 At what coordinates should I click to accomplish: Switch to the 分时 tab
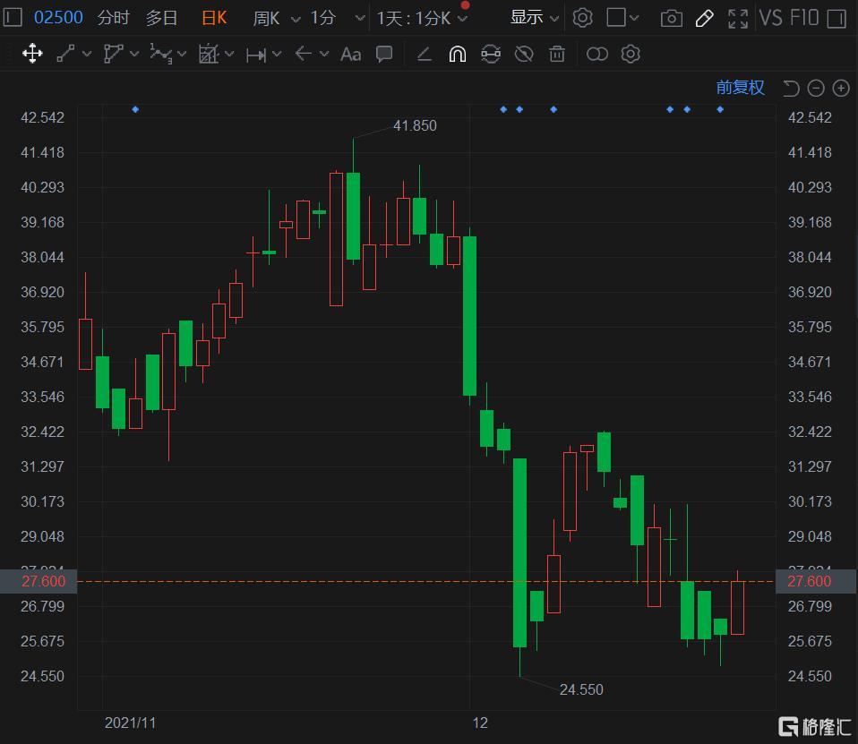[113, 18]
